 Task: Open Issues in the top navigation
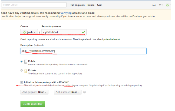point(91,5)
